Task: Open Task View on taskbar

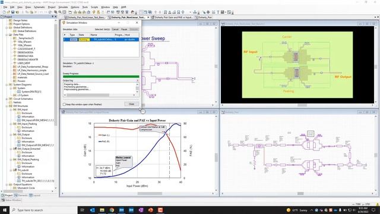Action: (82, 210)
